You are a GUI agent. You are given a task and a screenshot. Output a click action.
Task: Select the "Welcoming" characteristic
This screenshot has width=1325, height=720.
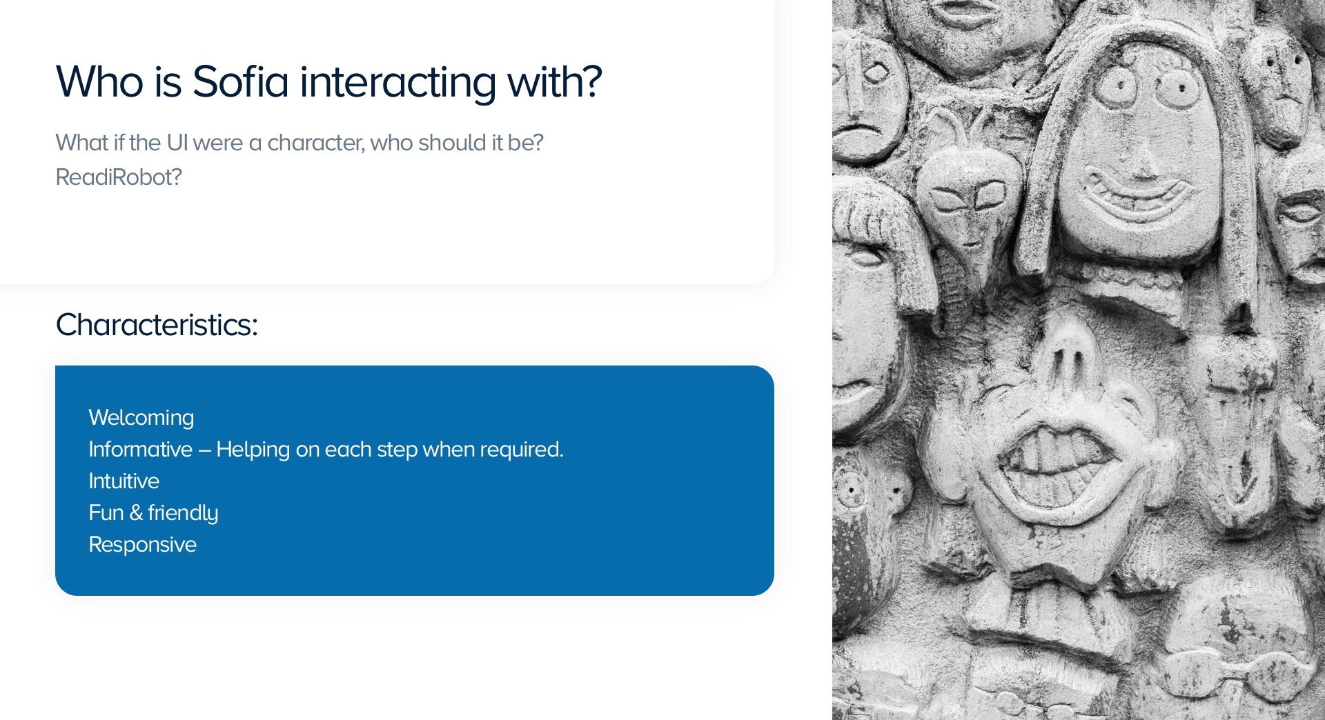click(141, 417)
